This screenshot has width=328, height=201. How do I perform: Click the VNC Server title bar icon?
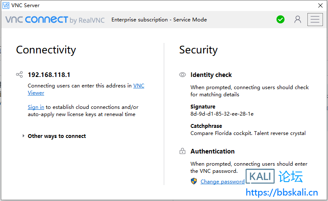6,5
